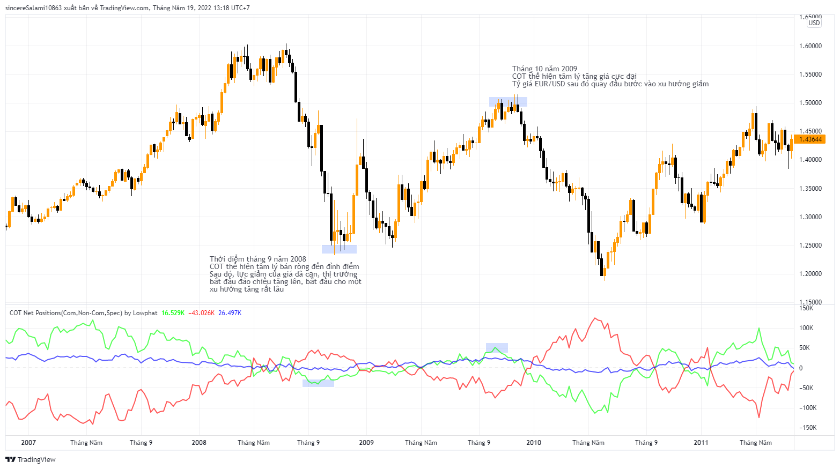Select the highlight box at the October 2009 price peak
Viewport: 840px width, 469px height.
508,102
